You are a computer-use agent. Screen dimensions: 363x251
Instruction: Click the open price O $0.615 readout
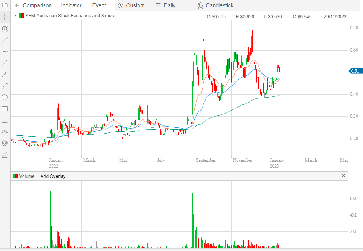[x=216, y=17]
